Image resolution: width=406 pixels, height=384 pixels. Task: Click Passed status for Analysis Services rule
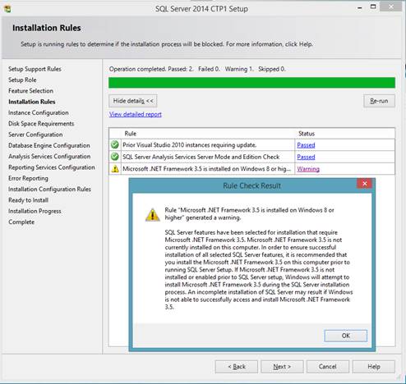[x=306, y=157]
